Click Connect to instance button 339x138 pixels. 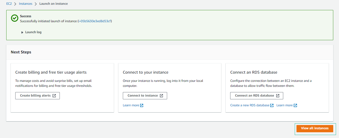pos(145,96)
